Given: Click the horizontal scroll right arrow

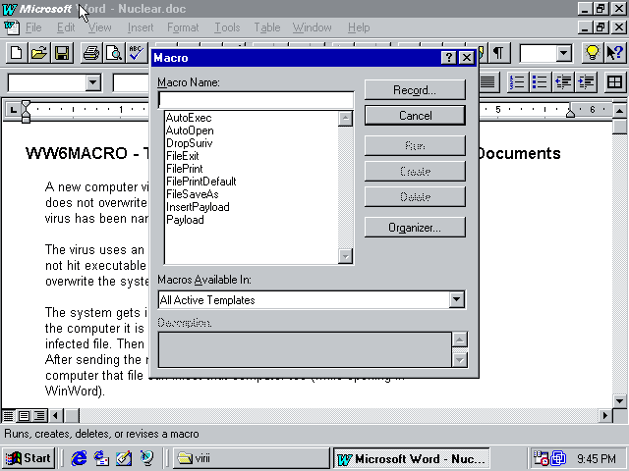Looking at the screenshot, I should point(605,416).
